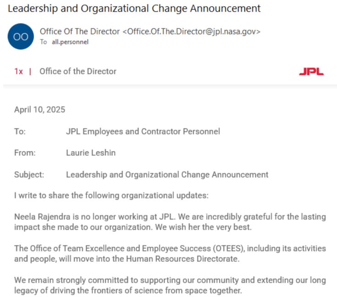
Task: Click the subject line in the memo body
Action: pyautogui.click(x=167, y=175)
